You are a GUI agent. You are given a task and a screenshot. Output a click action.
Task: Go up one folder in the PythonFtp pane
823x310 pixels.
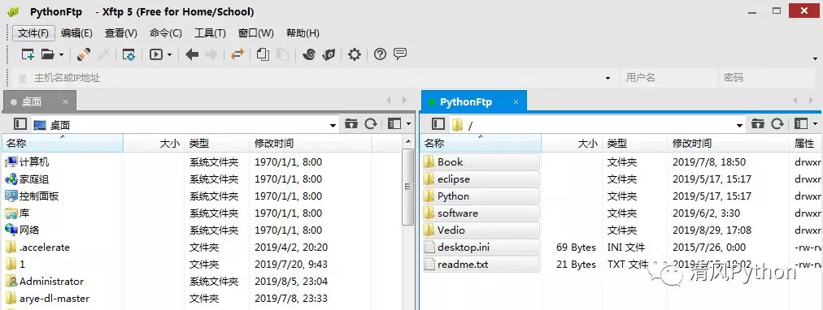tap(757, 123)
